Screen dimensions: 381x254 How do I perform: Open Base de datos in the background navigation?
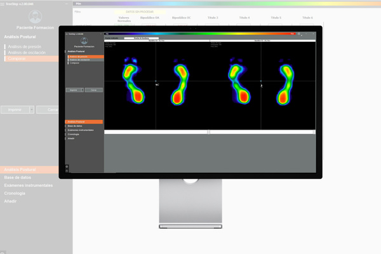(18, 177)
